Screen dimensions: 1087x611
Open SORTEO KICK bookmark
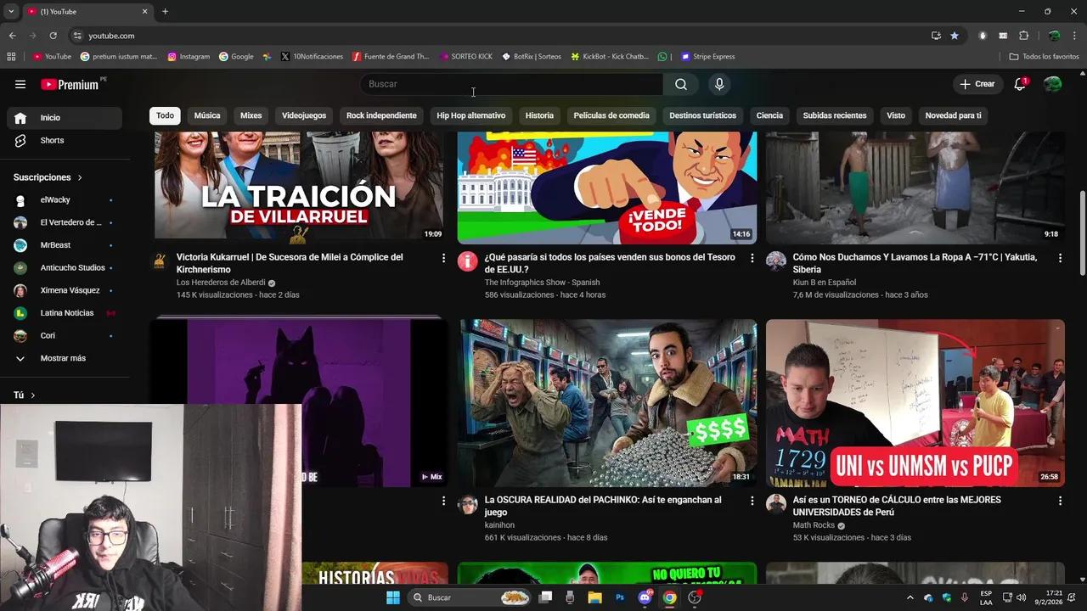pos(466,57)
